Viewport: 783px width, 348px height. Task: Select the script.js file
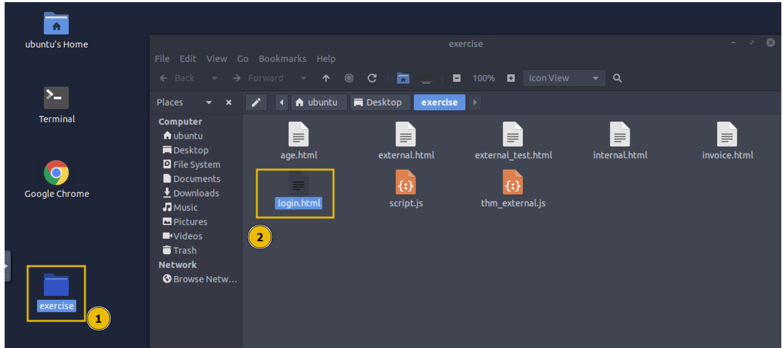(406, 190)
